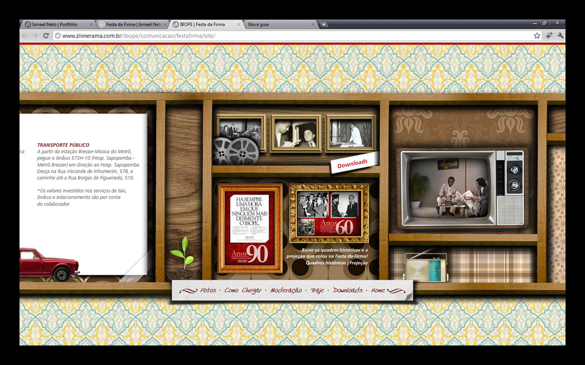Image resolution: width=585 pixels, height=365 pixels.
Task: Click the extension icon beside the star
Action: coord(549,36)
